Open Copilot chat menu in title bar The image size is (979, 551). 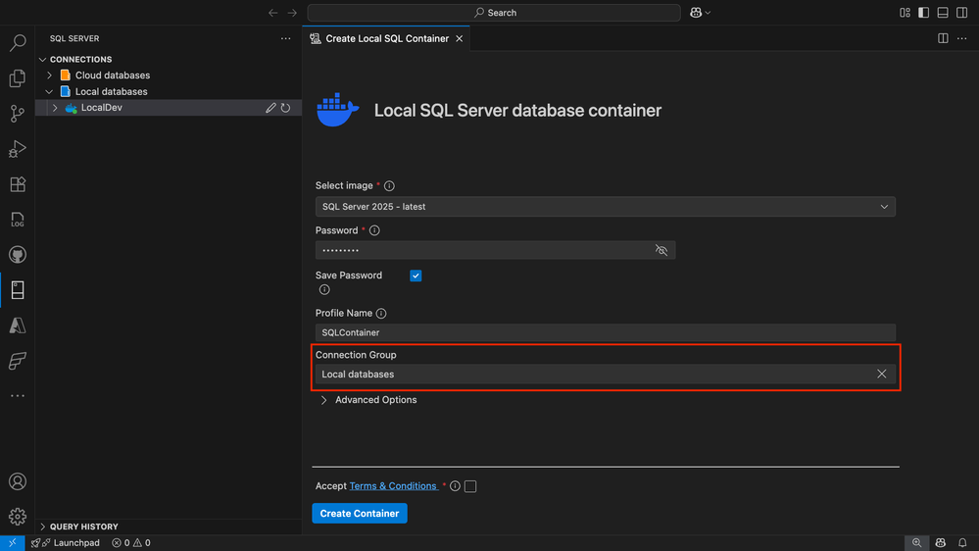pos(700,13)
